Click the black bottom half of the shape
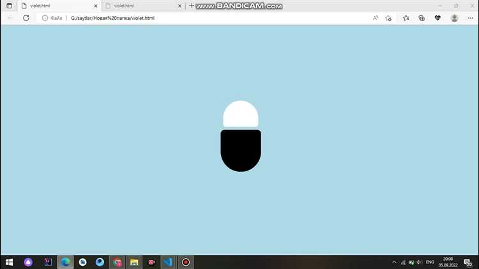The image size is (479, 269). pos(241,150)
